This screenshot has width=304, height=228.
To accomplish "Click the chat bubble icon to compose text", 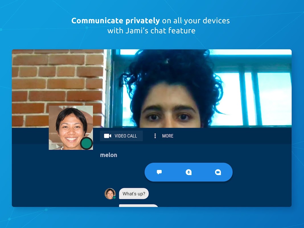I will 159,172.
